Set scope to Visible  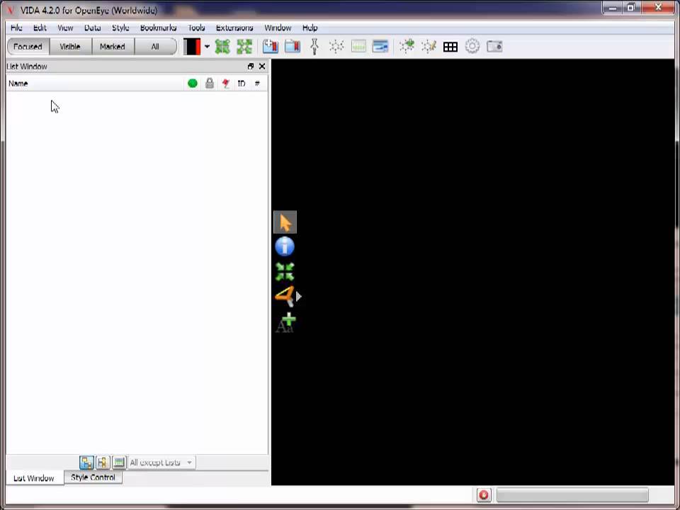(70, 47)
